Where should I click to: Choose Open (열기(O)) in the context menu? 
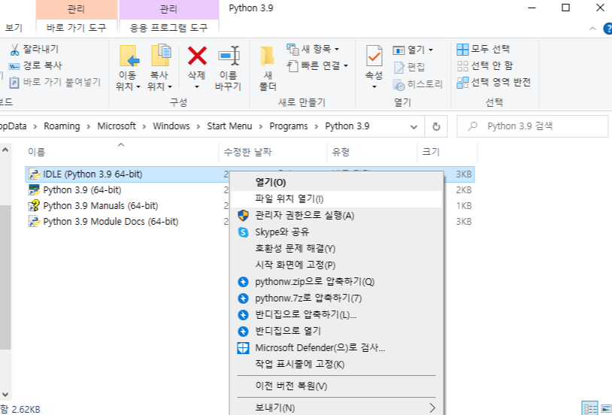(x=336, y=183)
